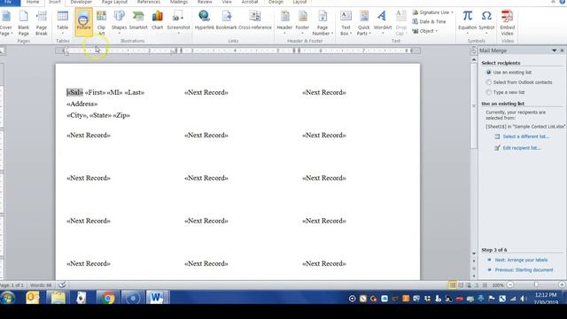Screen dimensions: 567x319
Task: Select 'Type a new list' option
Action: point(489,92)
